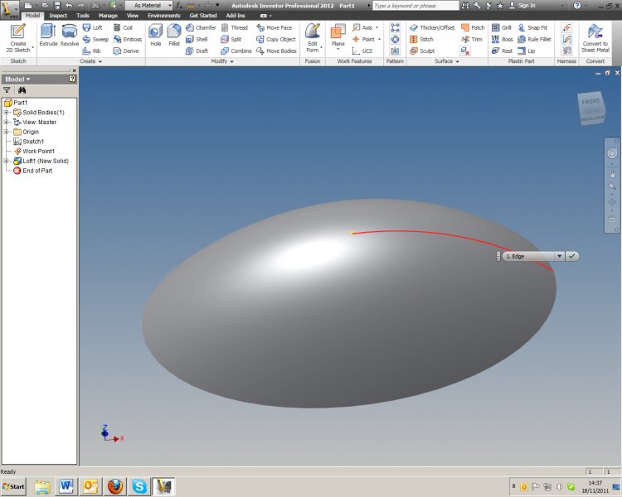Click the ViewCube FRONT face
This screenshot has height=497, width=622.
click(x=590, y=103)
